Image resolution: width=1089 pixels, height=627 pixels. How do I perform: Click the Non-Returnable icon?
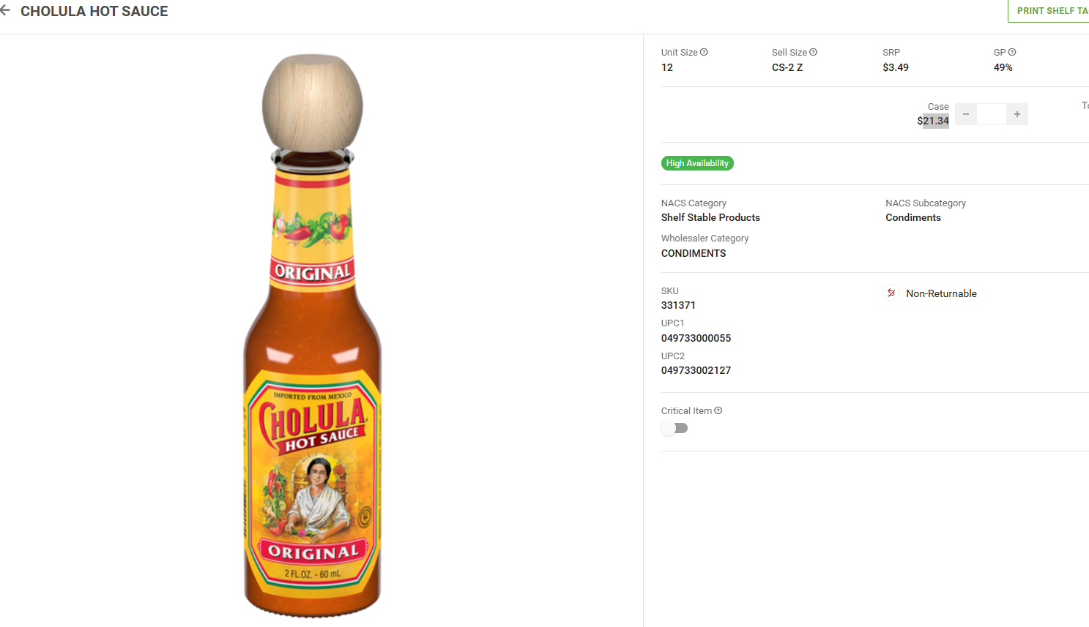pyautogui.click(x=891, y=293)
